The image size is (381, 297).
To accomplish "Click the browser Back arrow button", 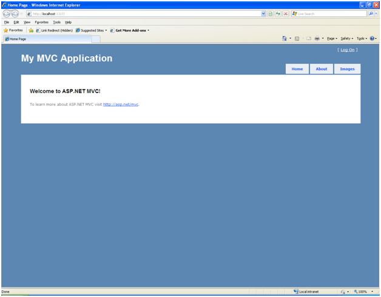I will coord(7,13).
